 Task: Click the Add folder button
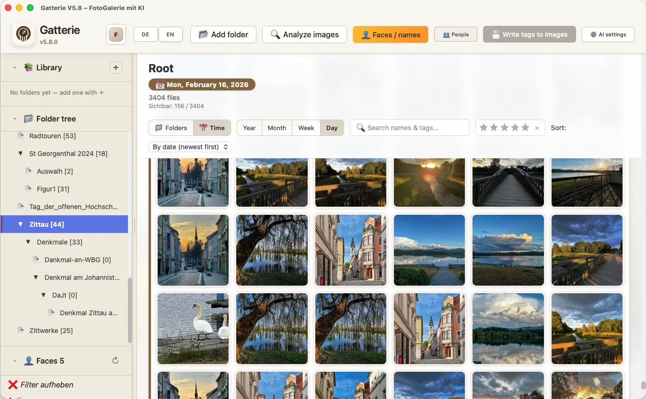click(x=223, y=34)
